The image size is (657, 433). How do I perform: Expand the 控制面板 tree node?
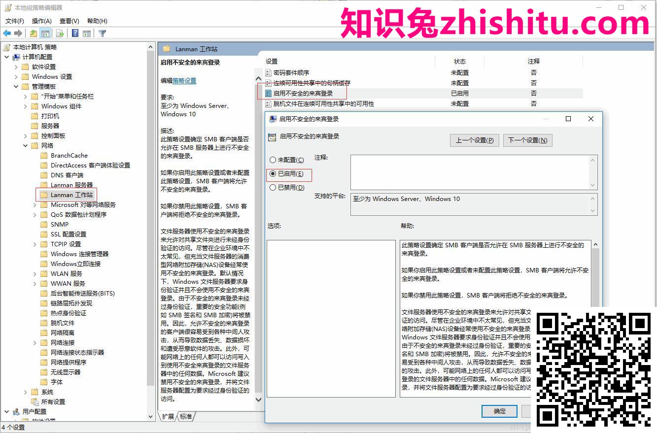(26, 135)
